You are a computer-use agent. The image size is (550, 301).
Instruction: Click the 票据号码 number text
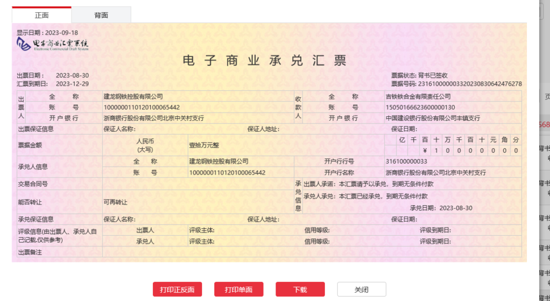coord(457,84)
